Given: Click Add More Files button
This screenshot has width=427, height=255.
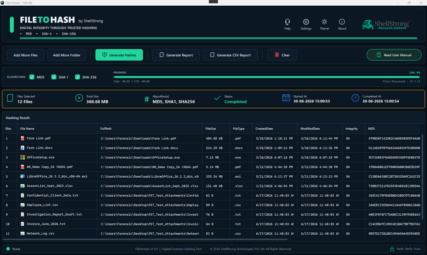Looking at the screenshot, I should pyautogui.click(x=26, y=55).
